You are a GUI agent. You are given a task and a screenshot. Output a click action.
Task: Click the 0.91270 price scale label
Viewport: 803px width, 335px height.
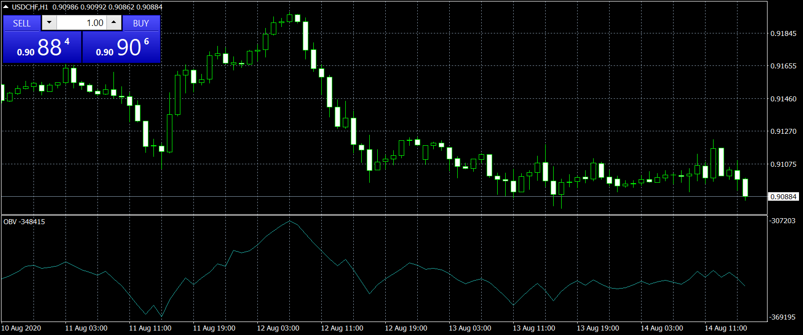(783, 131)
